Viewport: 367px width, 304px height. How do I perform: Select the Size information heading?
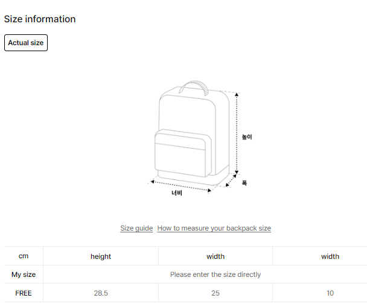point(40,19)
